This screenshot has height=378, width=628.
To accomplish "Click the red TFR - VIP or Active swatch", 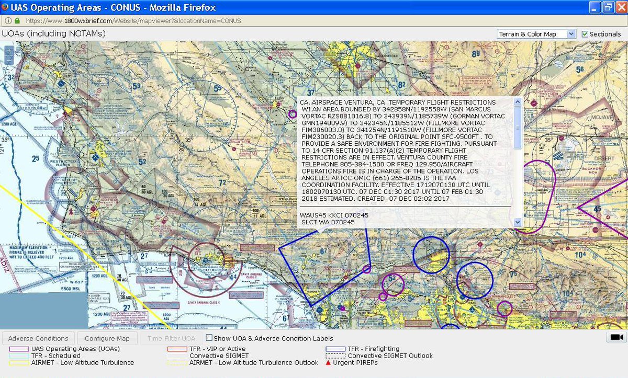I will click(177, 349).
